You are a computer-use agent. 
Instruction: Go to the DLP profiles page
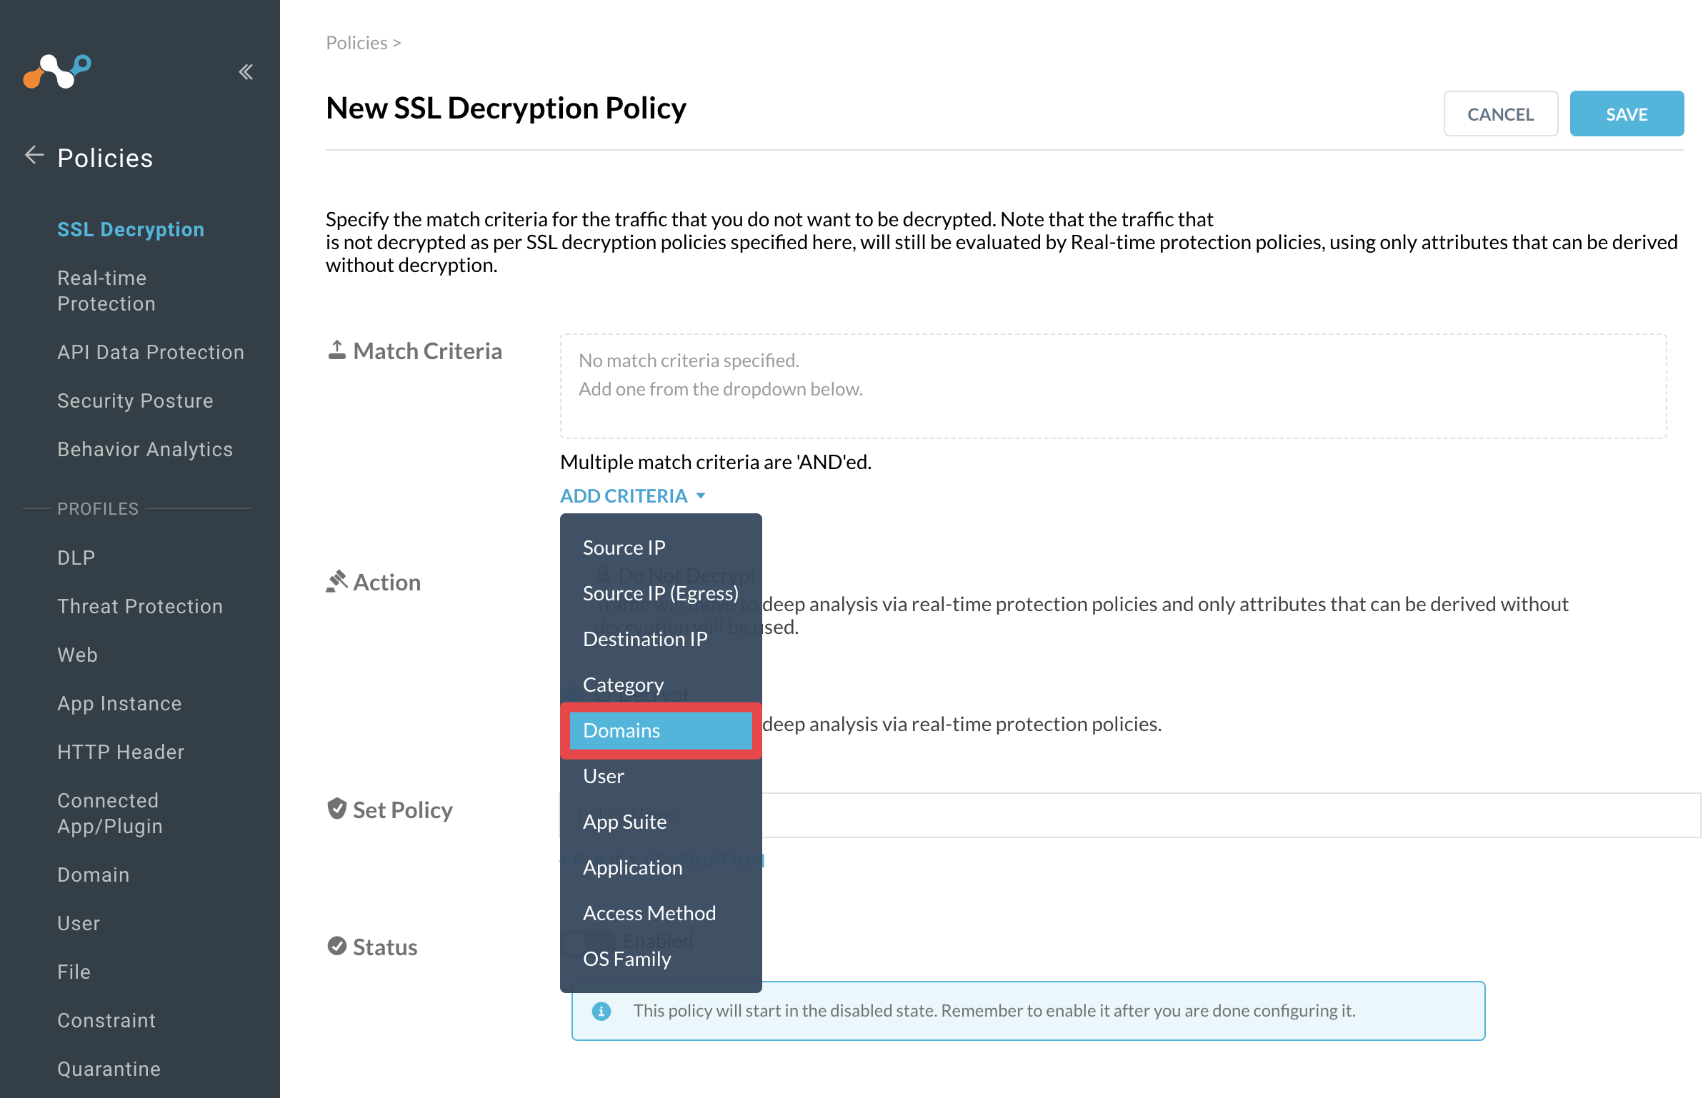pyautogui.click(x=76, y=558)
